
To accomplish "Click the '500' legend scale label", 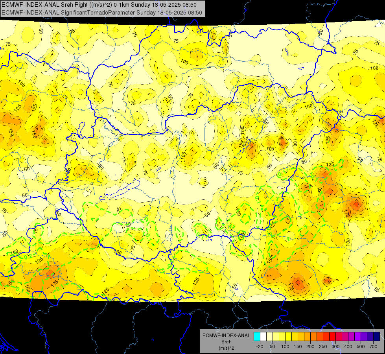I will point(361,347).
